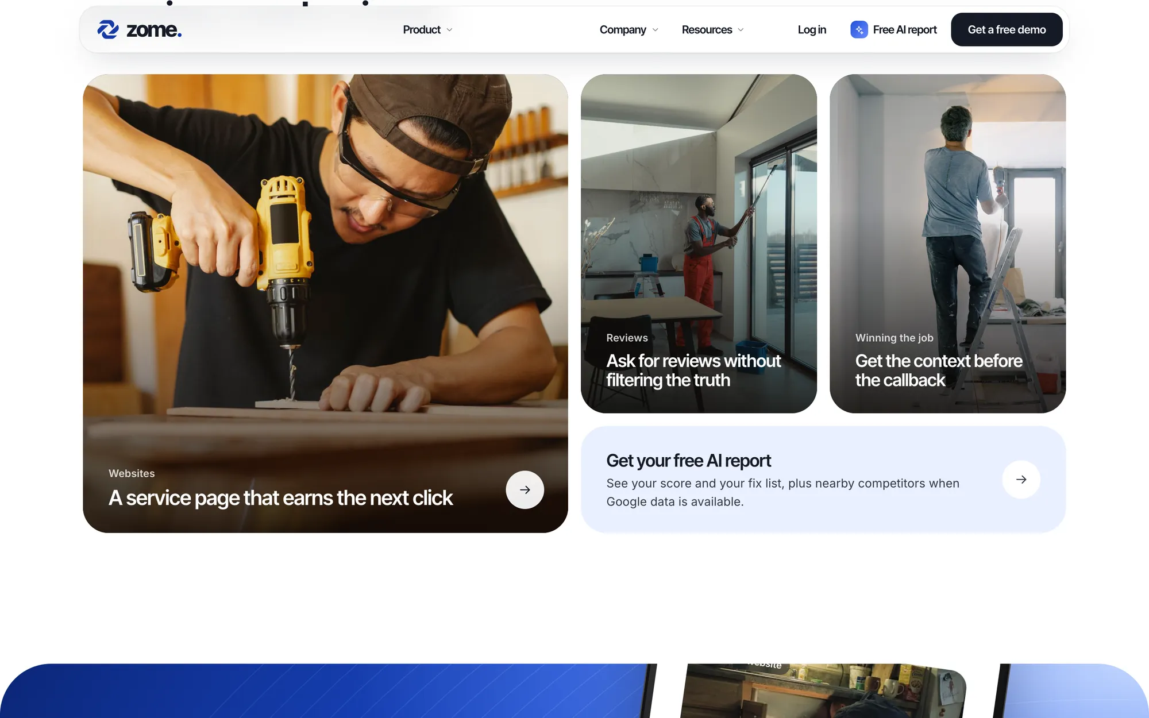Click the 'Winning the job' category label

point(894,338)
